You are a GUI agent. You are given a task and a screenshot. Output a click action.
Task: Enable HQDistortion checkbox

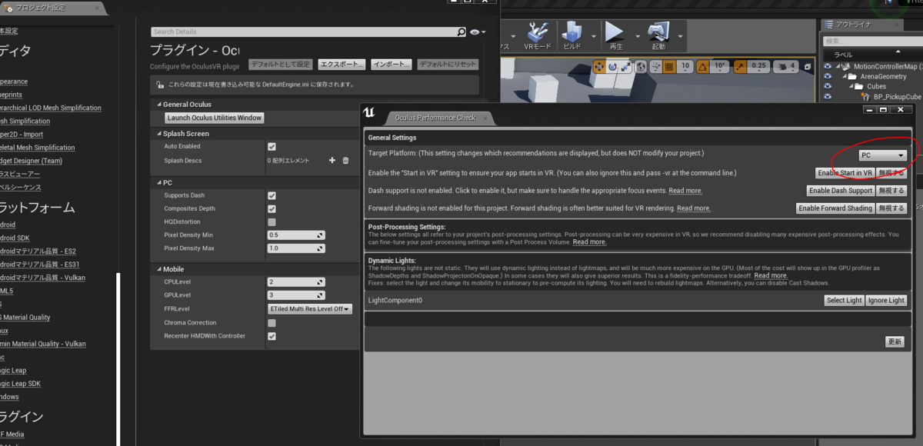(x=272, y=221)
